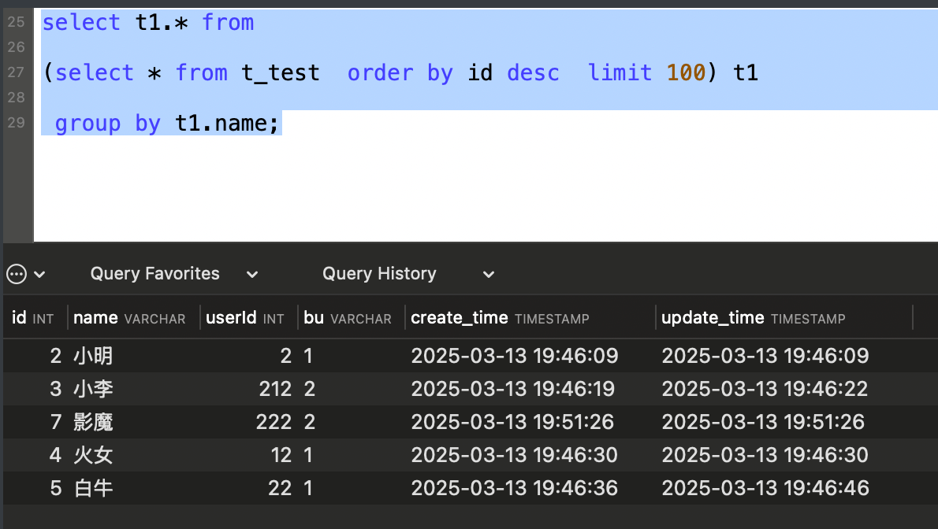Screen dimensions: 938x529
Task: Click line number 27 in the gutter
Action: click(16, 72)
